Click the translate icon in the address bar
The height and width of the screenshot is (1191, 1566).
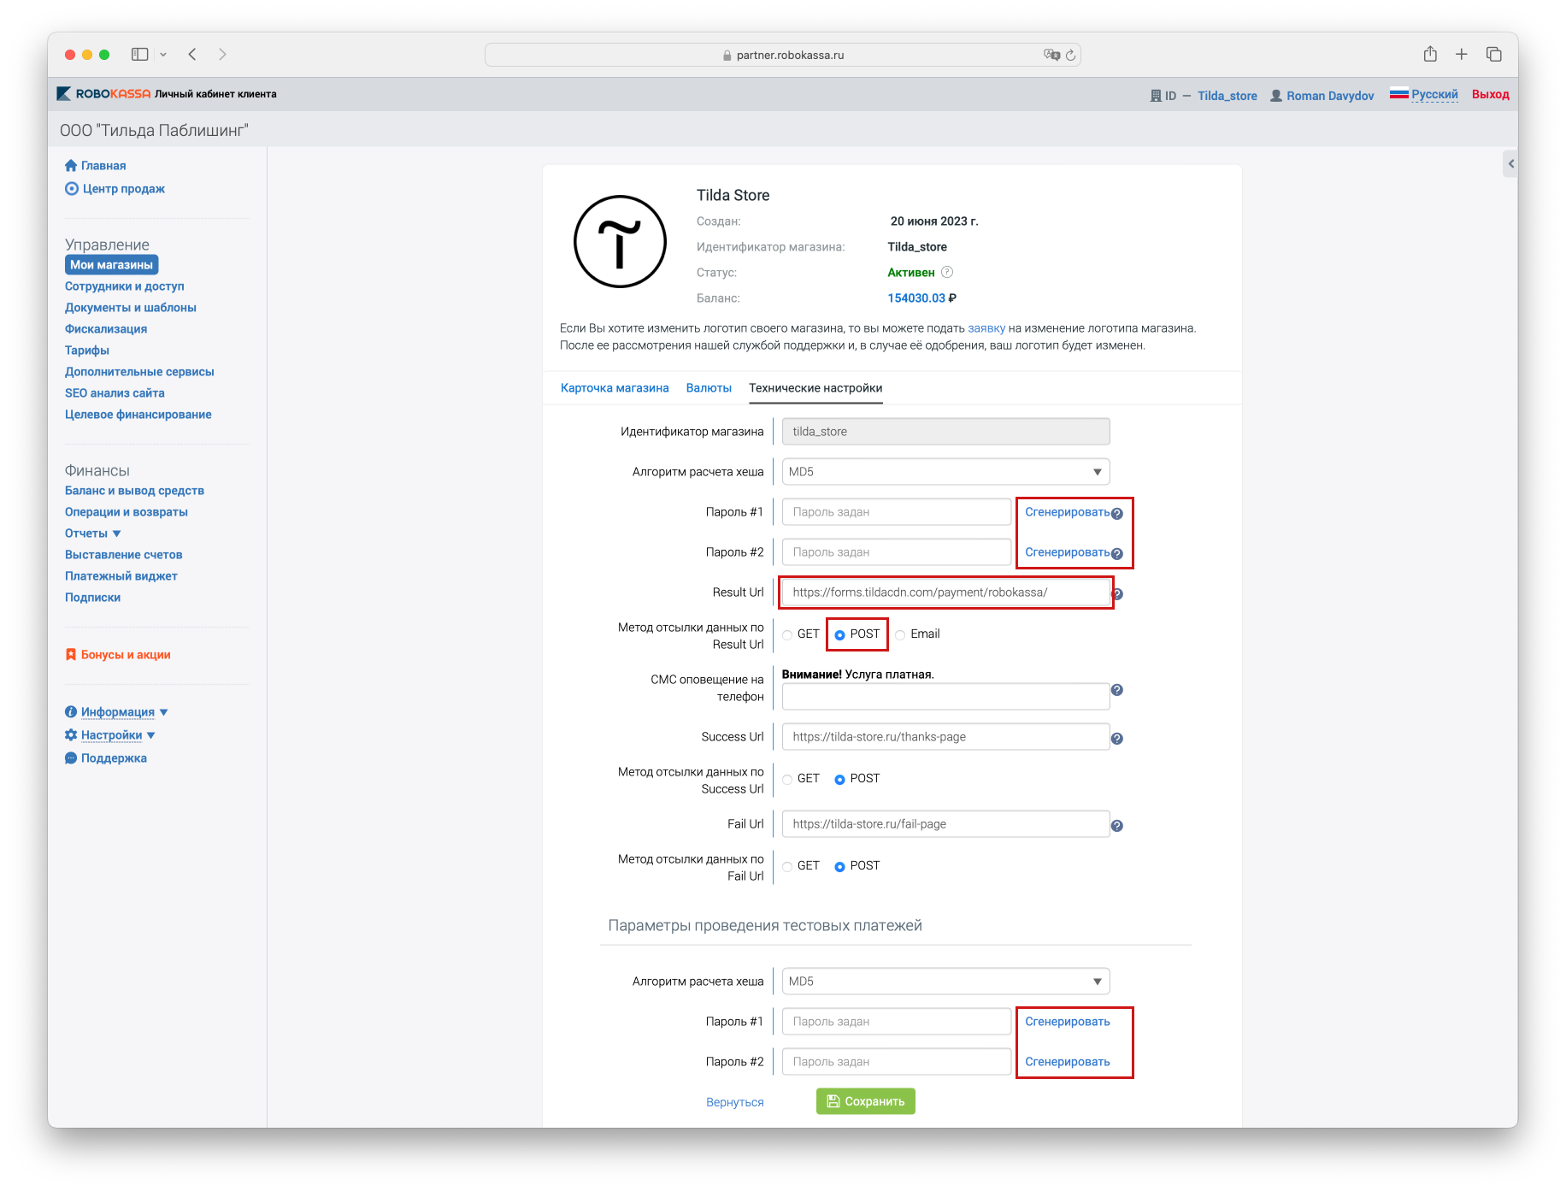pos(1051,55)
